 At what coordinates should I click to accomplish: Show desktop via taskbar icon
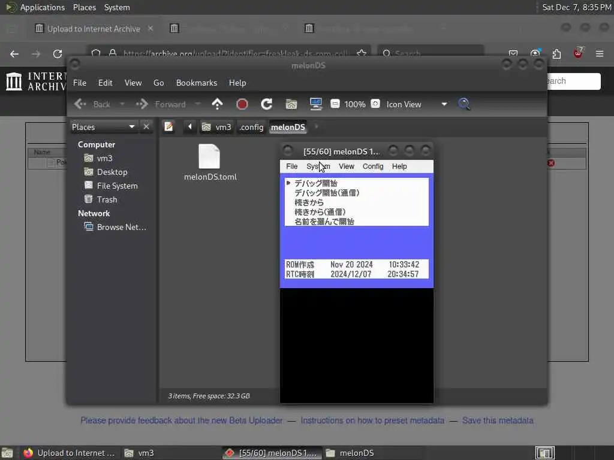pyautogui.click(x=7, y=453)
